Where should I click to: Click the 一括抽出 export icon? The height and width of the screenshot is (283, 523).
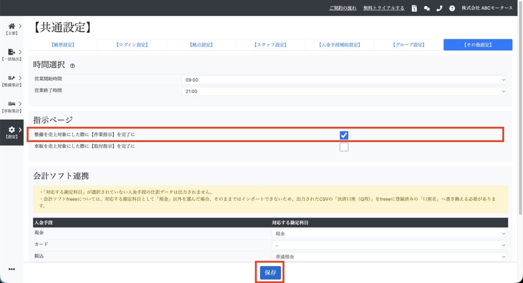(x=12, y=53)
